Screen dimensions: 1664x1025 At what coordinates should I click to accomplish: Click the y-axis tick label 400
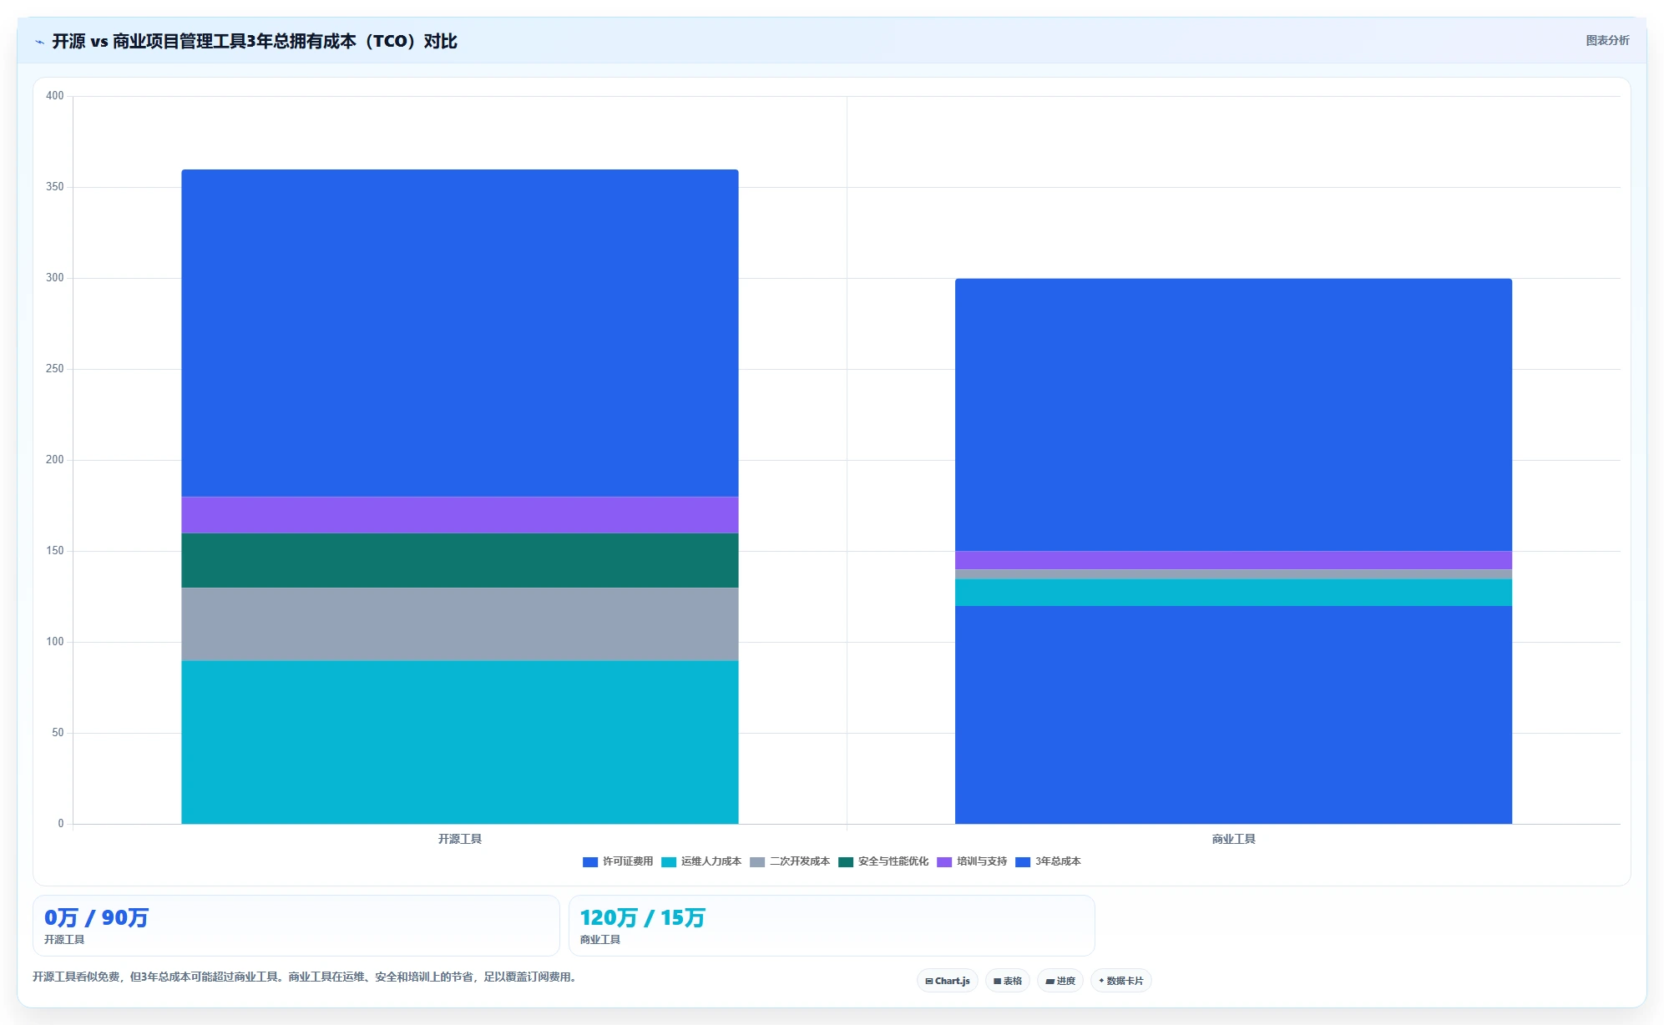tap(55, 96)
